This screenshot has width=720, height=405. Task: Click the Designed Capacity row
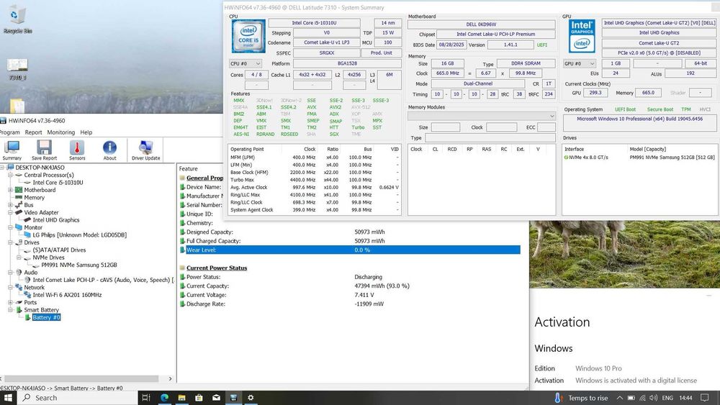coord(349,232)
